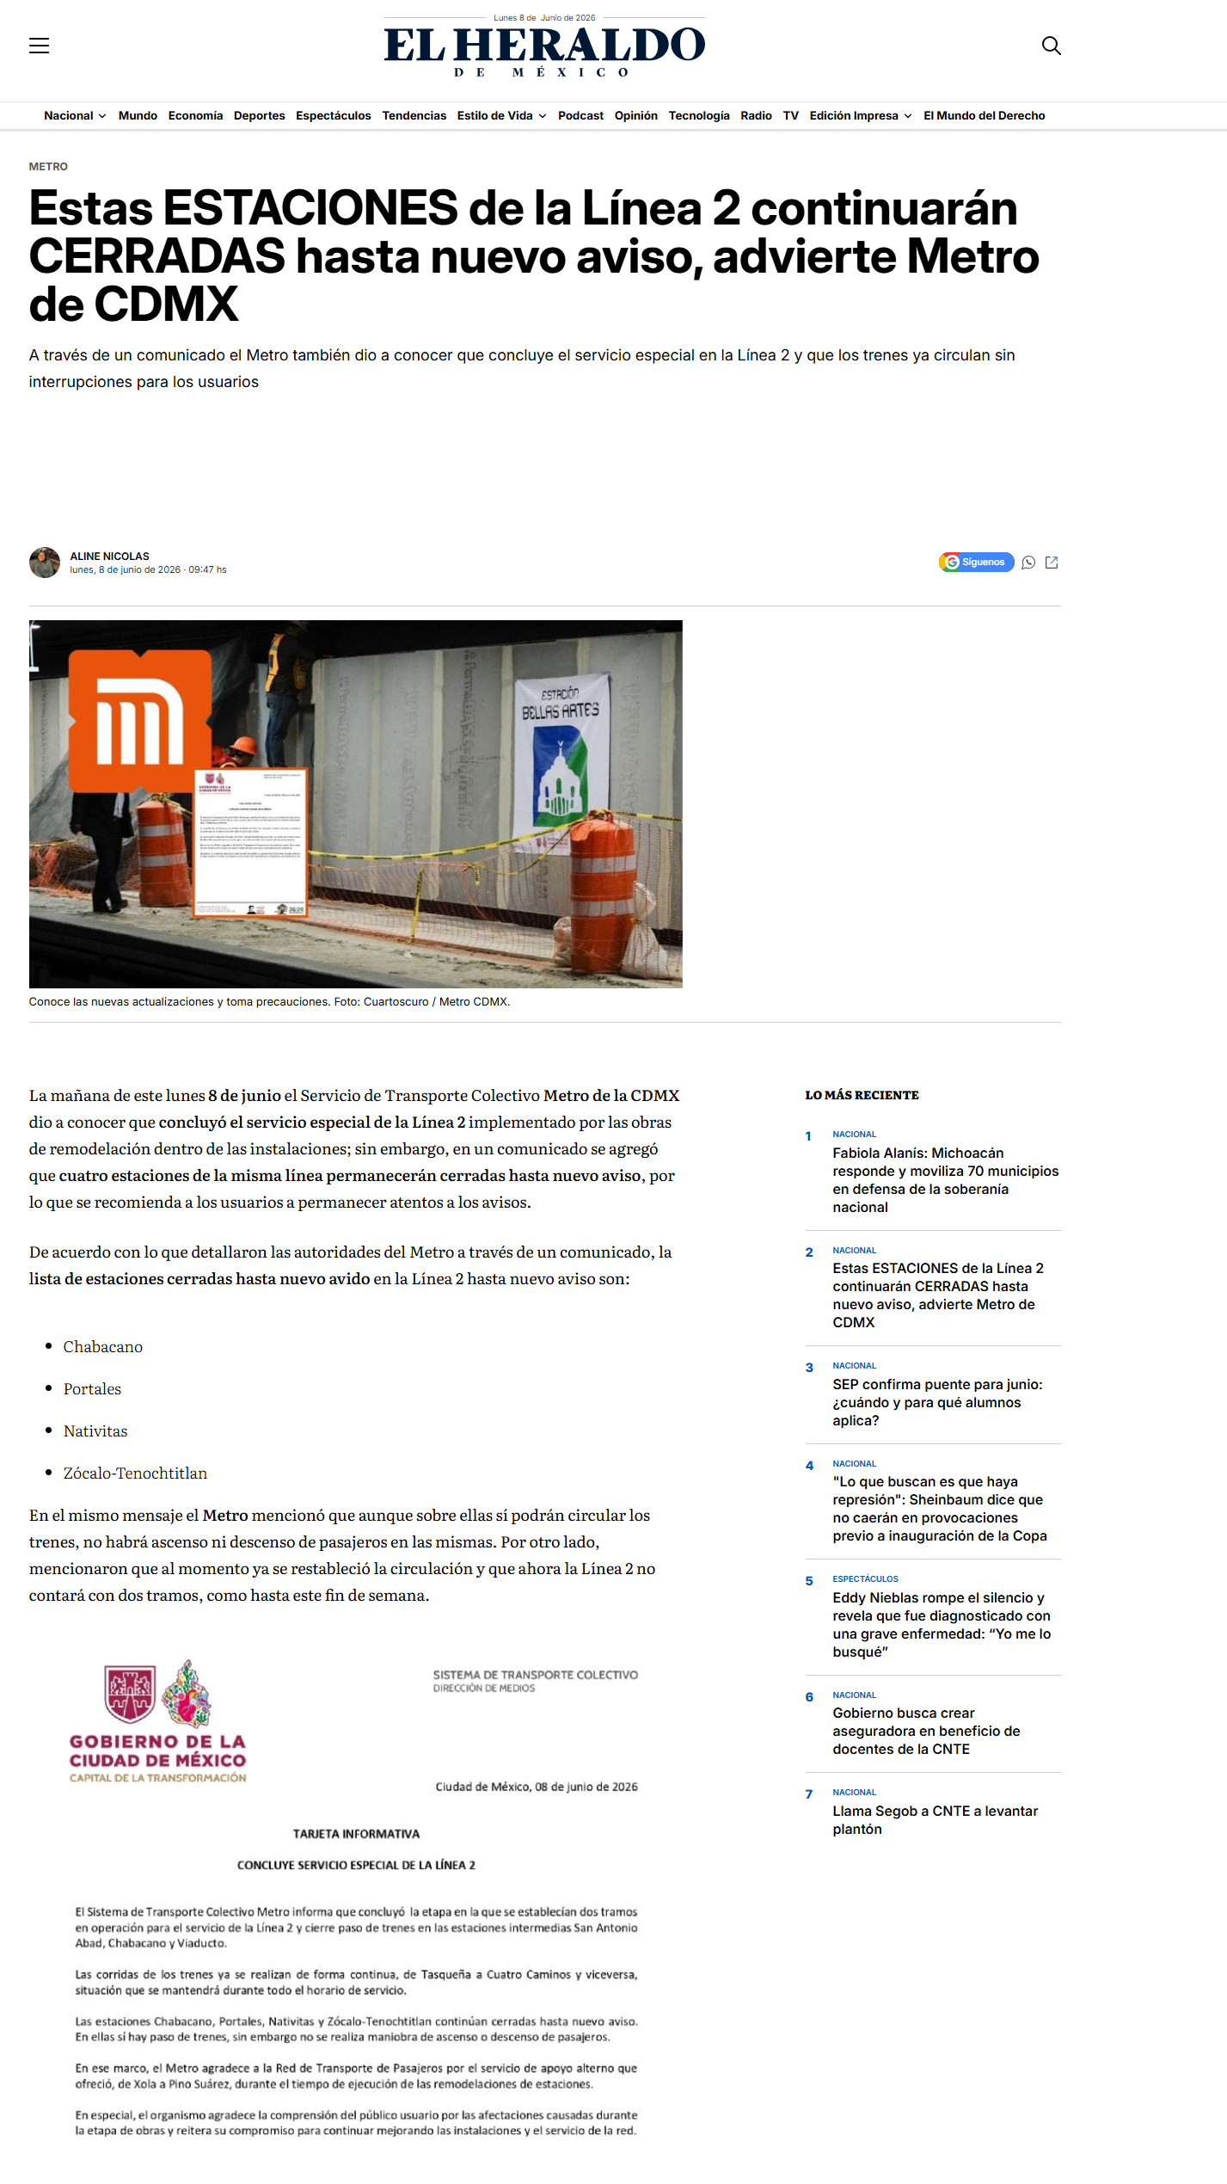Image resolution: width=1227 pixels, height=2184 pixels.
Task: Open the Deportes section
Action: coord(259,115)
